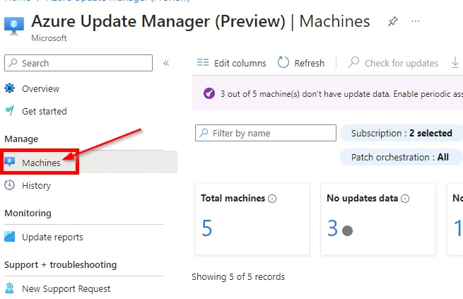
Task: Open New Support Request
Action: (66, 288)
